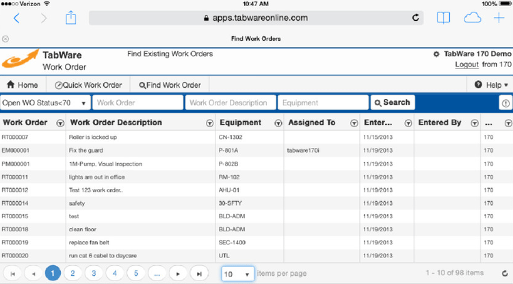513x284 pixels.
Task: Click the TabWare orange logo
Action: 21,59
